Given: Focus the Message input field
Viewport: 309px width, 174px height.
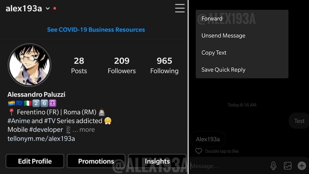Looking at the screenshot, I should [x=229, y=166].
